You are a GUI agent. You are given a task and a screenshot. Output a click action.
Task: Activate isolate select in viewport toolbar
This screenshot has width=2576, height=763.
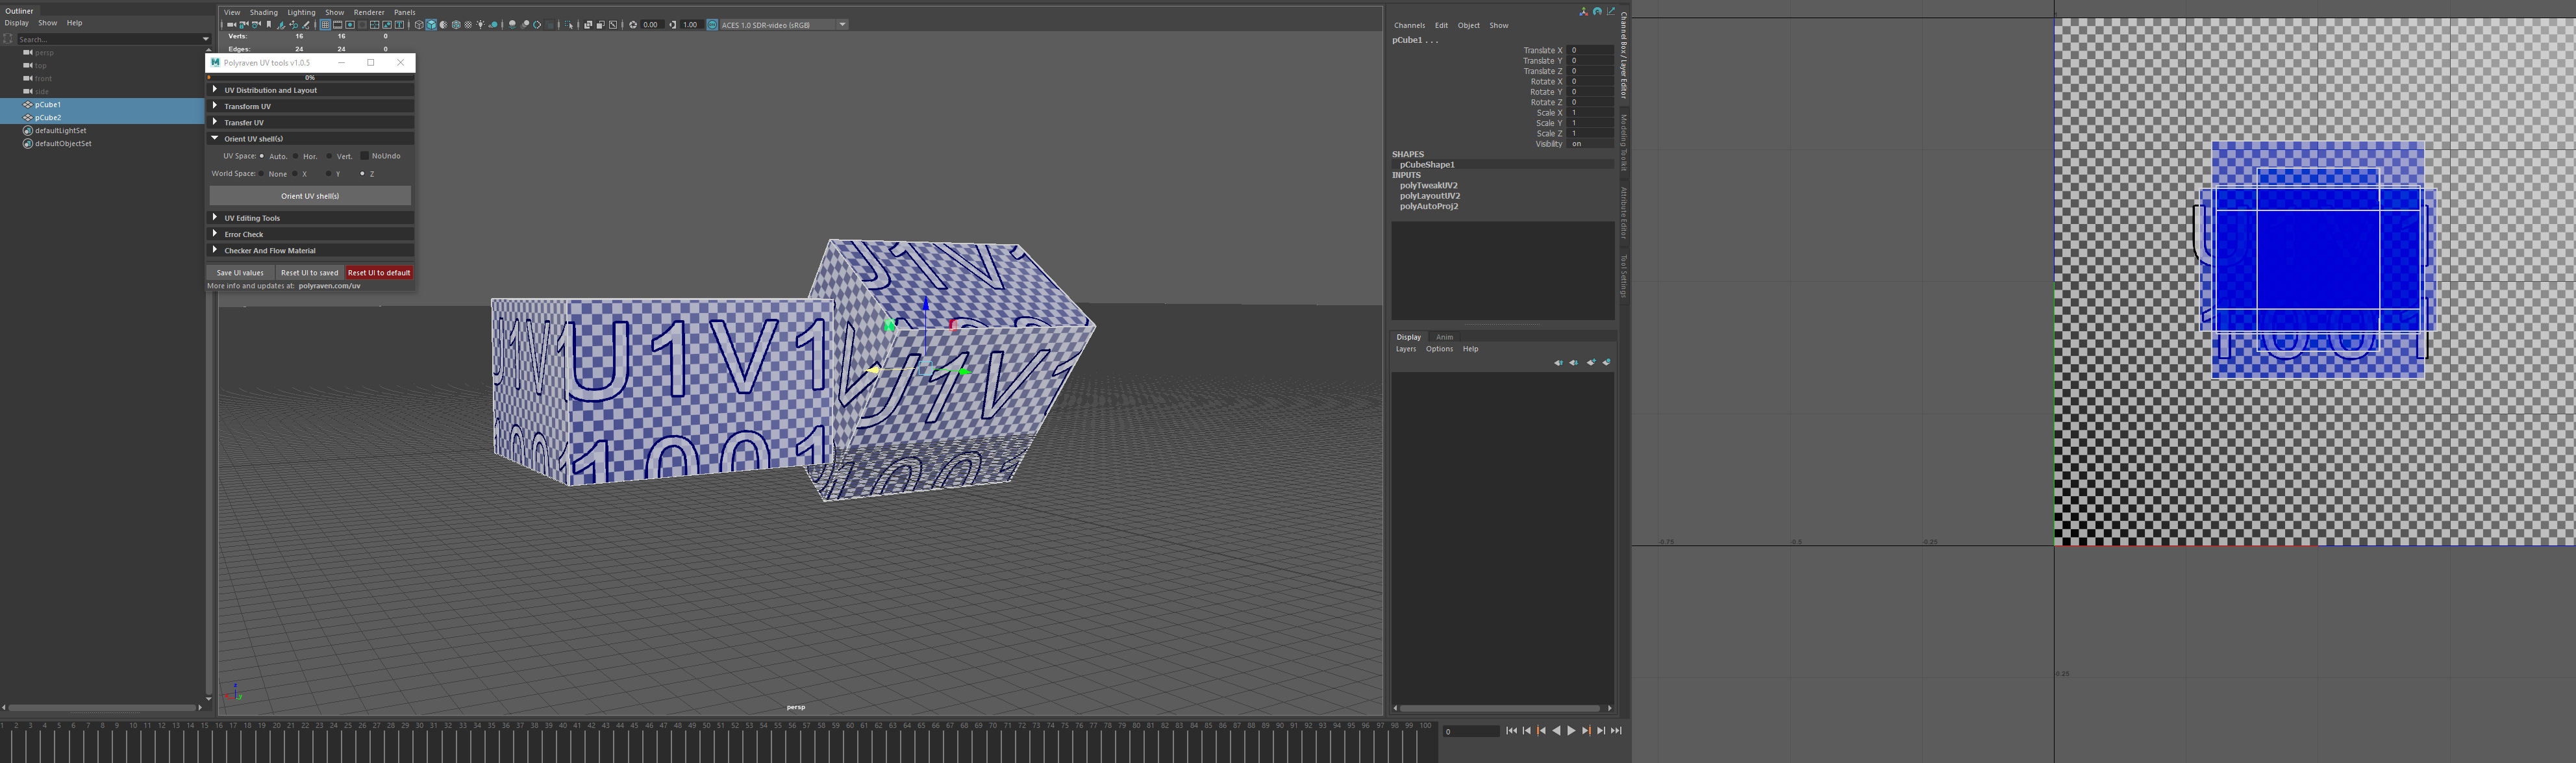(x=570, y=25)
